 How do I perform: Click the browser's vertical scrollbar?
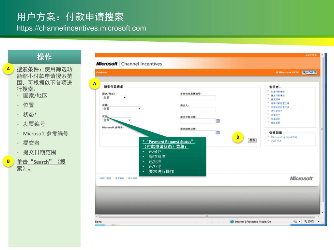[322, 129]
